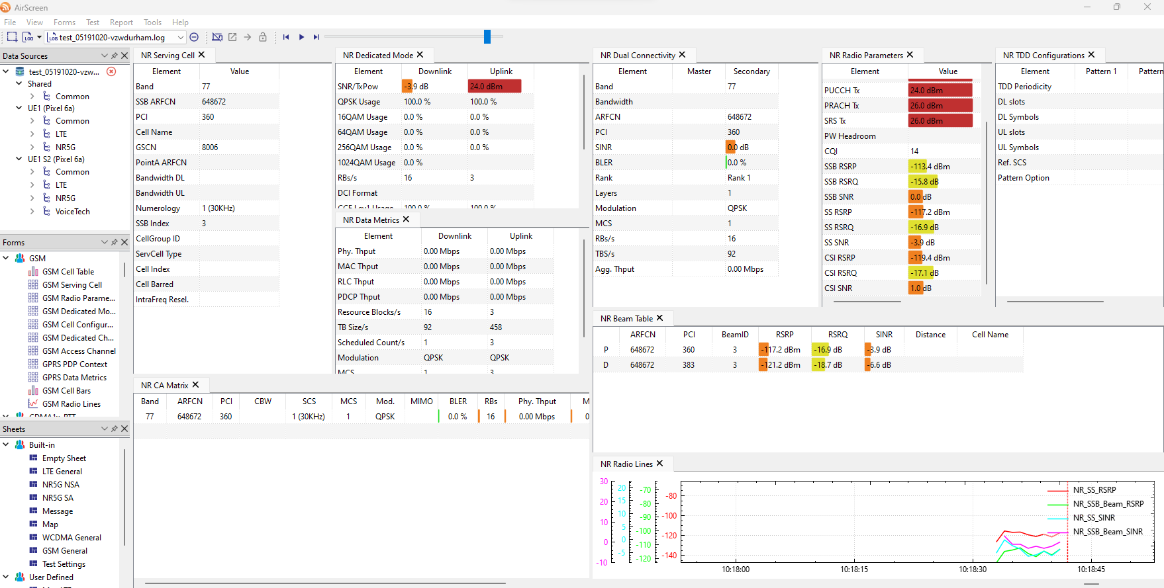The width and height of the screenshot is (1164, 588).
Task: Collapse the test_05191020 data source node
Action: tap(6, 71)
